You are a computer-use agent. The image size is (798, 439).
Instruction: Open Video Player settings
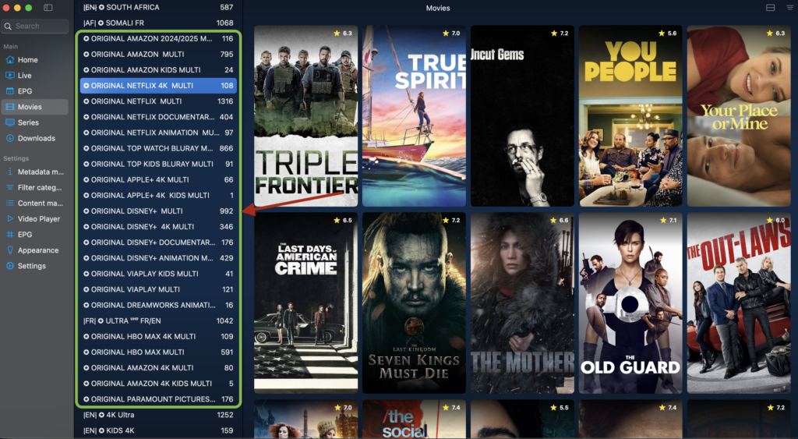[x=35, y=218]
